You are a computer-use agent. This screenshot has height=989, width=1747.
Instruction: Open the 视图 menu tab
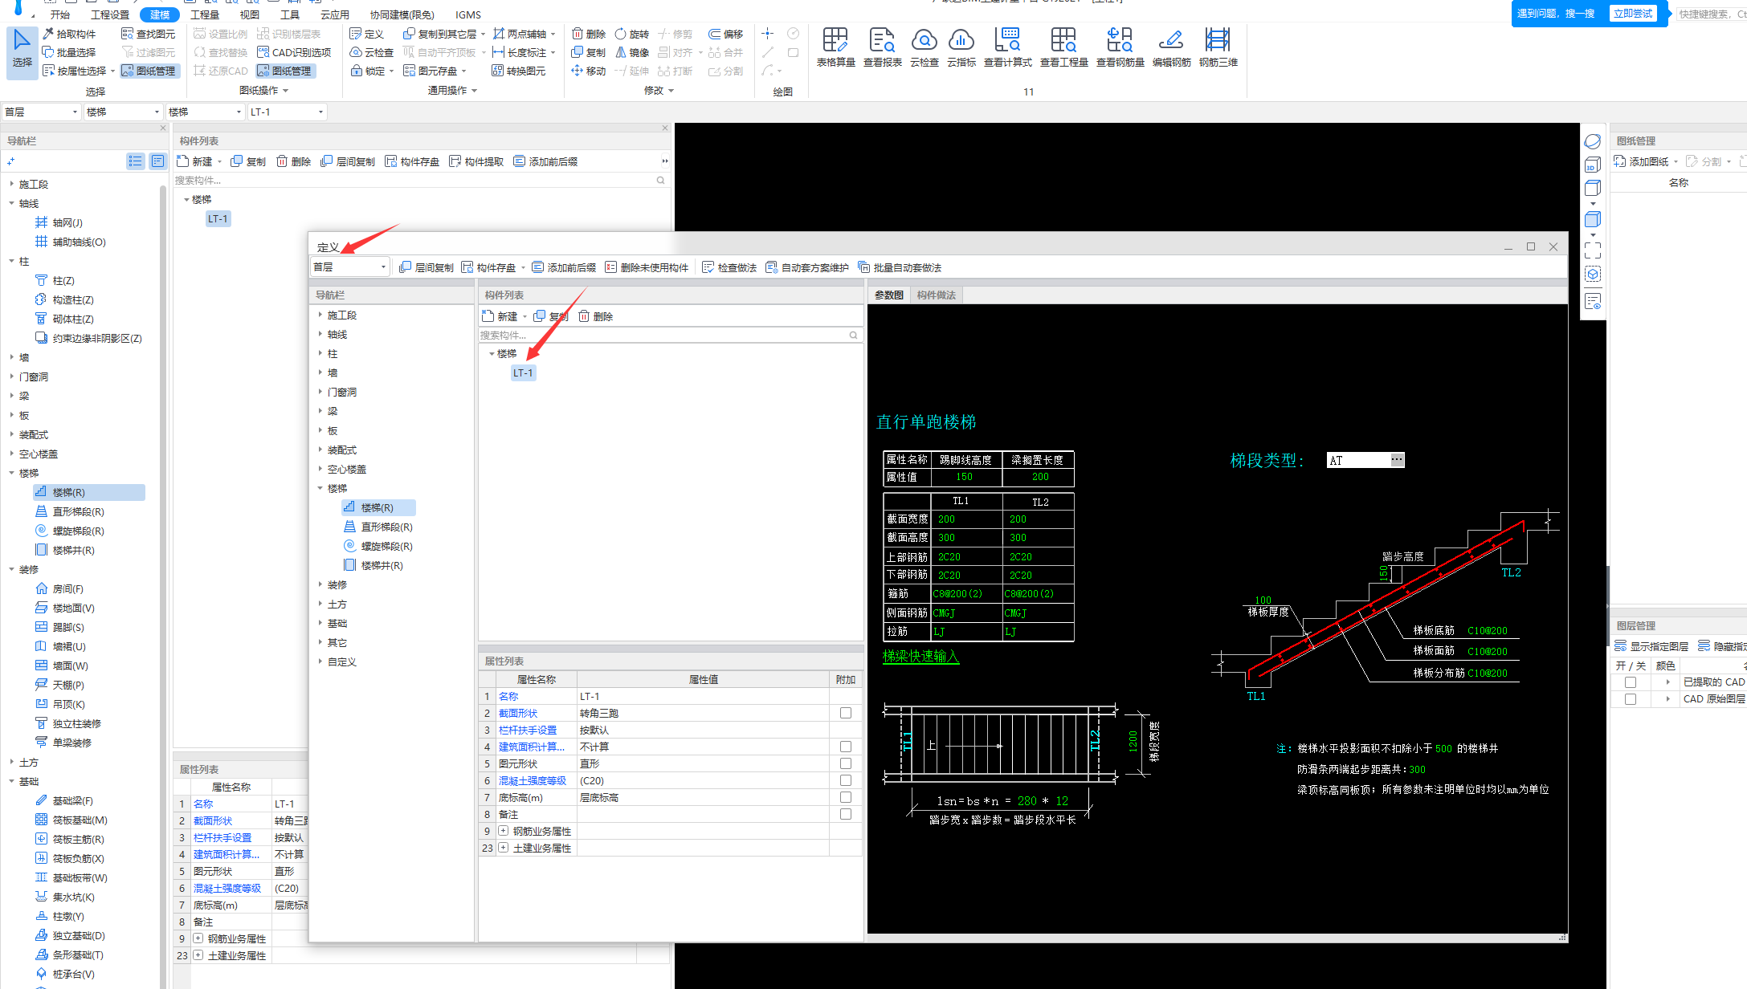(x=250, y=14)
